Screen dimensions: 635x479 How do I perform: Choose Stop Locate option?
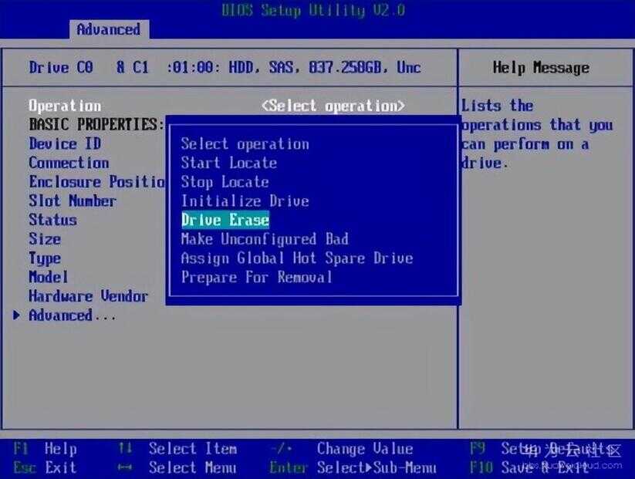(225, 182)
